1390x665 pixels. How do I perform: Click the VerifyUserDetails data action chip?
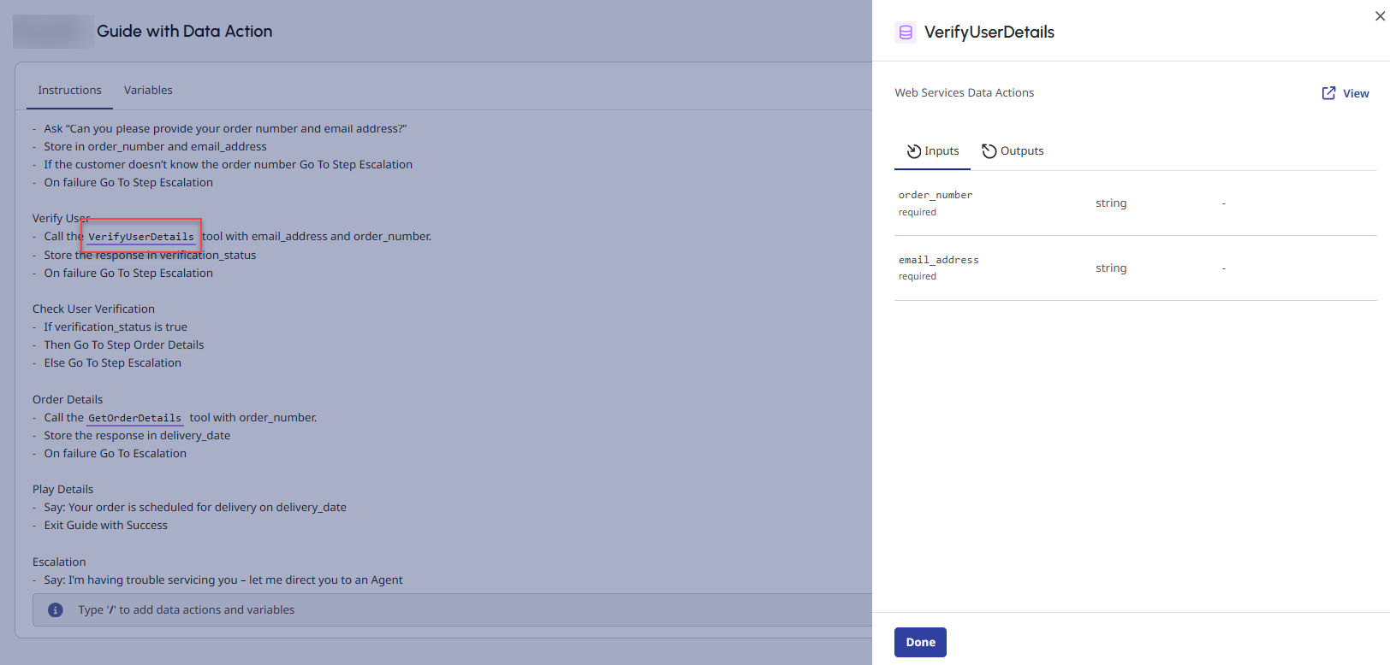(x=141, y=237)
